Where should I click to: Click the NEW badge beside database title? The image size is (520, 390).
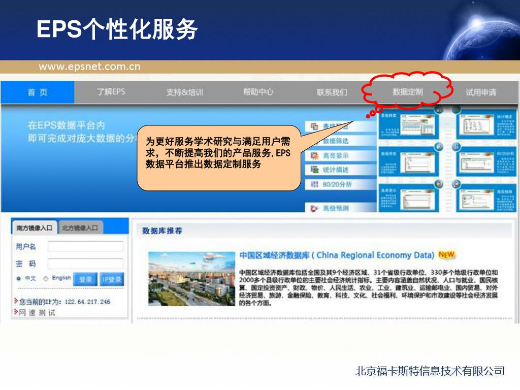[x=446, y=255]
